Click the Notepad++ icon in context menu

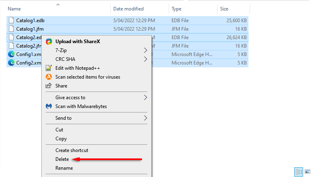(x=49, y=68)
